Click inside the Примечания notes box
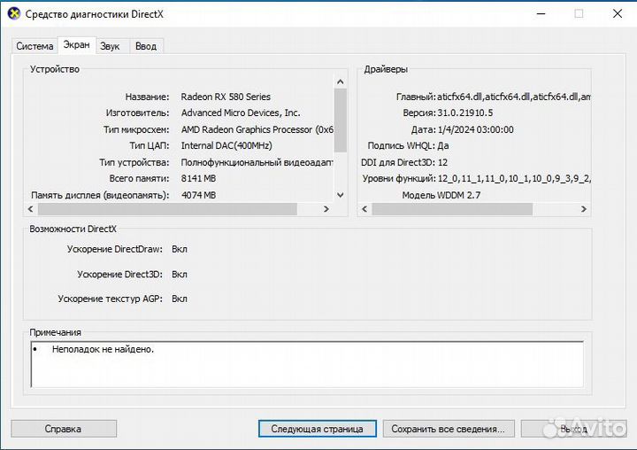Image resolution: width=637 pixels, height=450 pixels. 306,365
